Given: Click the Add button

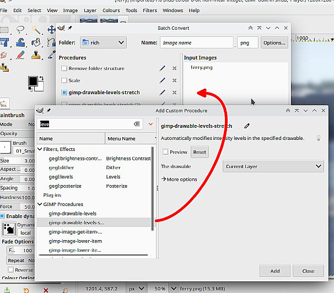Looking at the screenshot, I should 275,271.
